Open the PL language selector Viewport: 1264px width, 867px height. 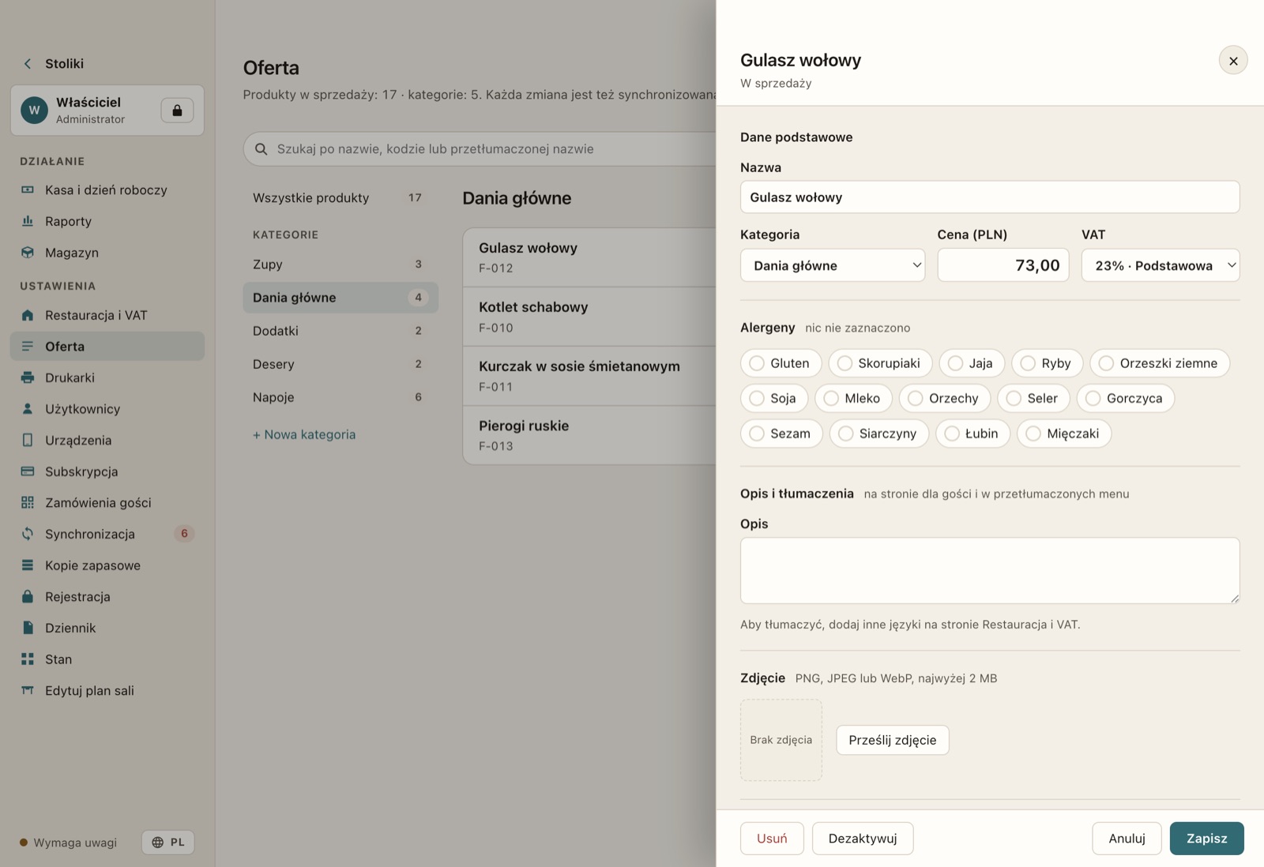click(x=168, y=842)
